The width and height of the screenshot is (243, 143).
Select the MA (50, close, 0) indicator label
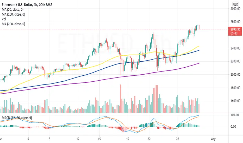tap(13, 10)
